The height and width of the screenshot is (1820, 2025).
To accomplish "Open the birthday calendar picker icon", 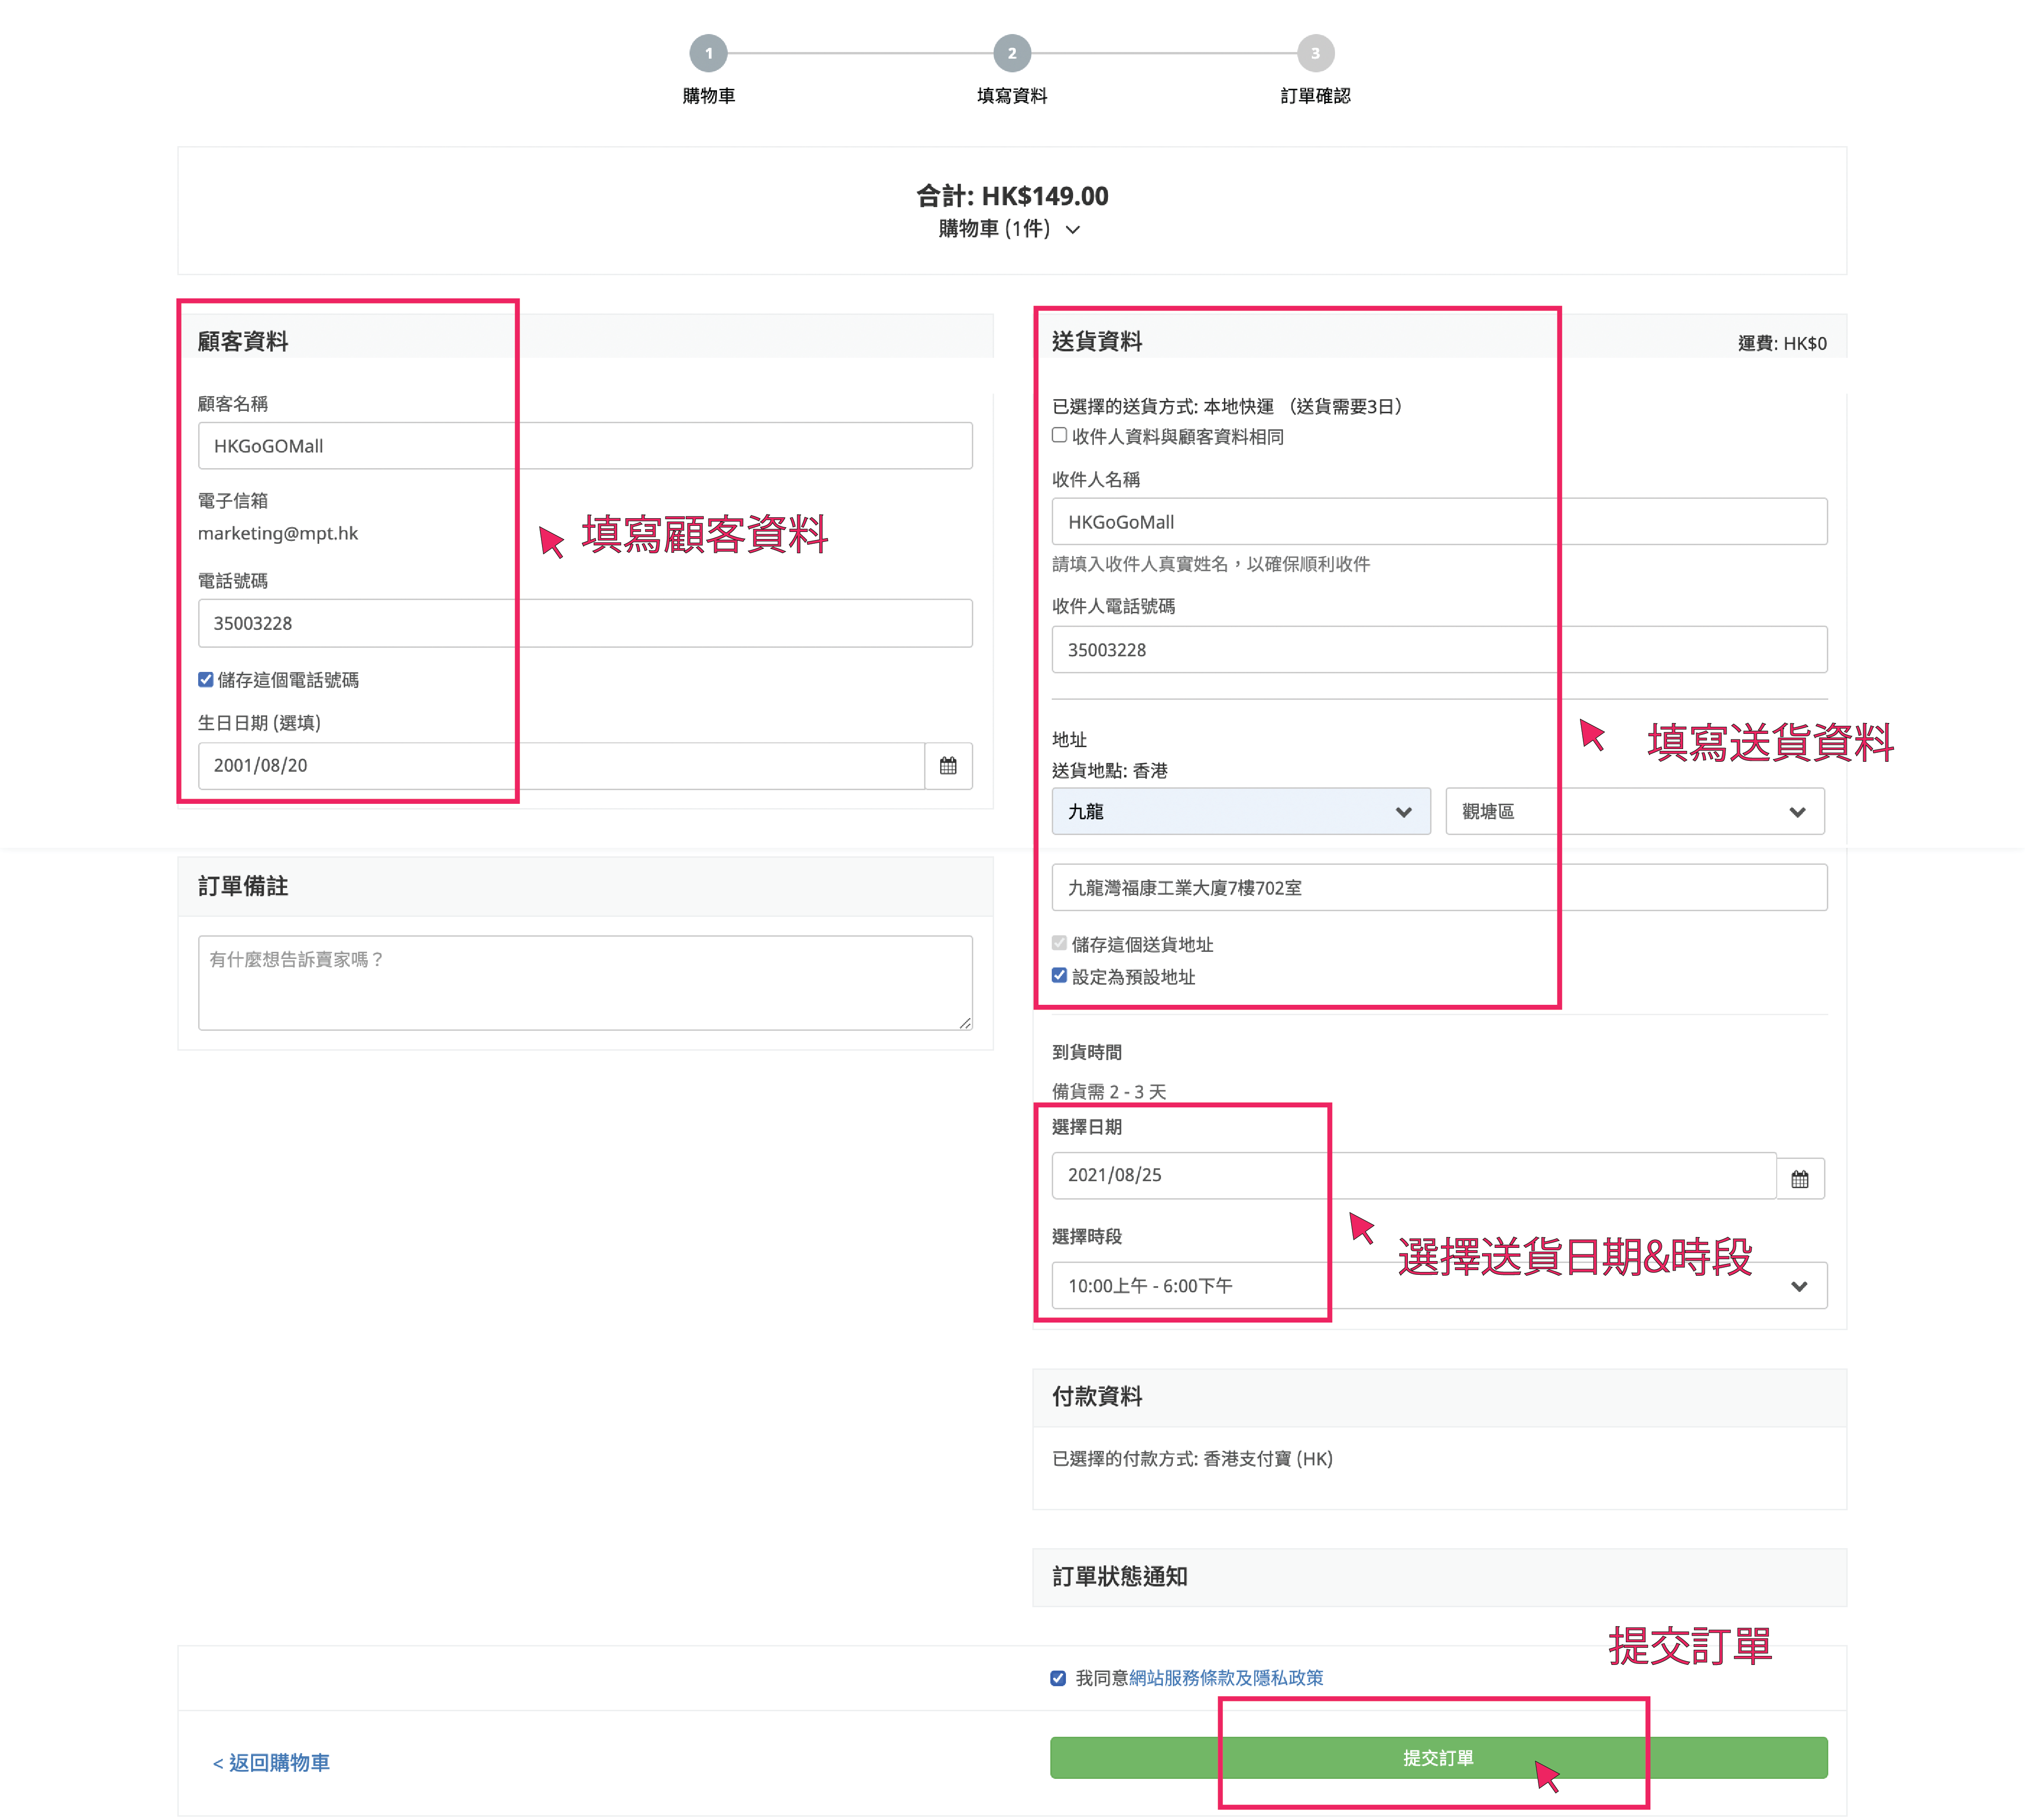I will coord(948,766).
